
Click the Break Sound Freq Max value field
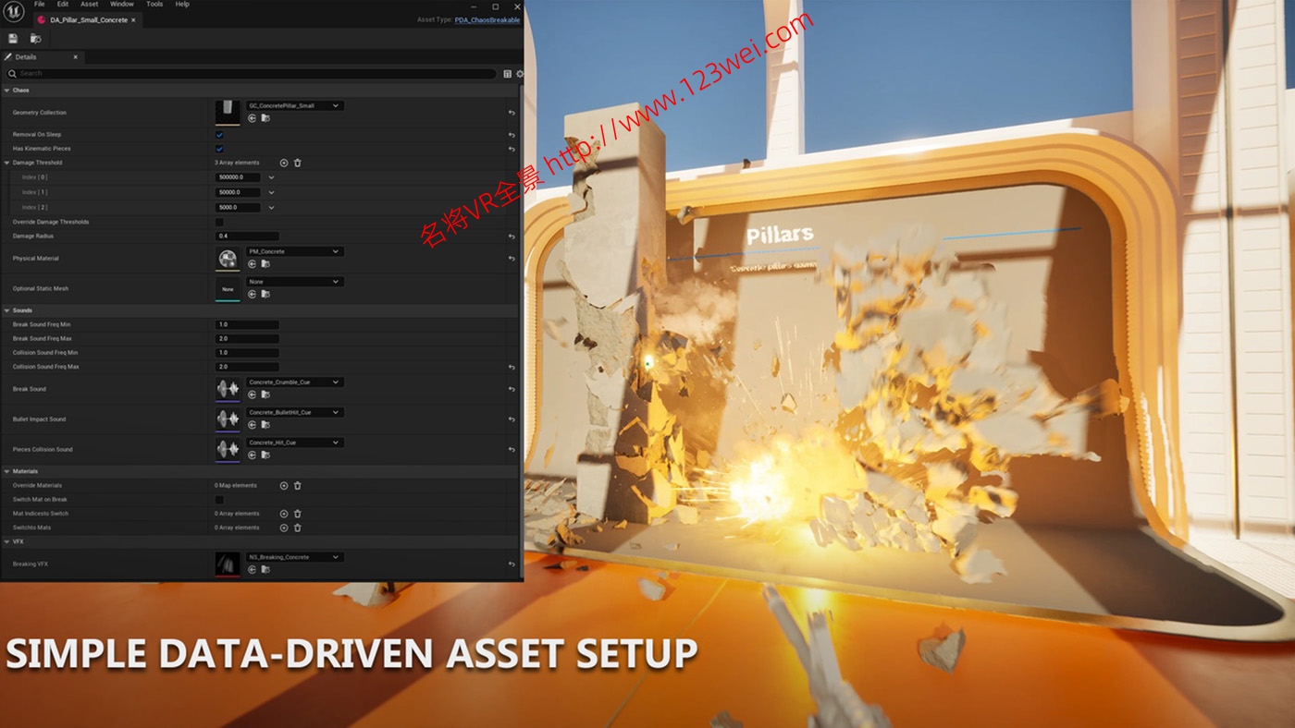[247, 338]
